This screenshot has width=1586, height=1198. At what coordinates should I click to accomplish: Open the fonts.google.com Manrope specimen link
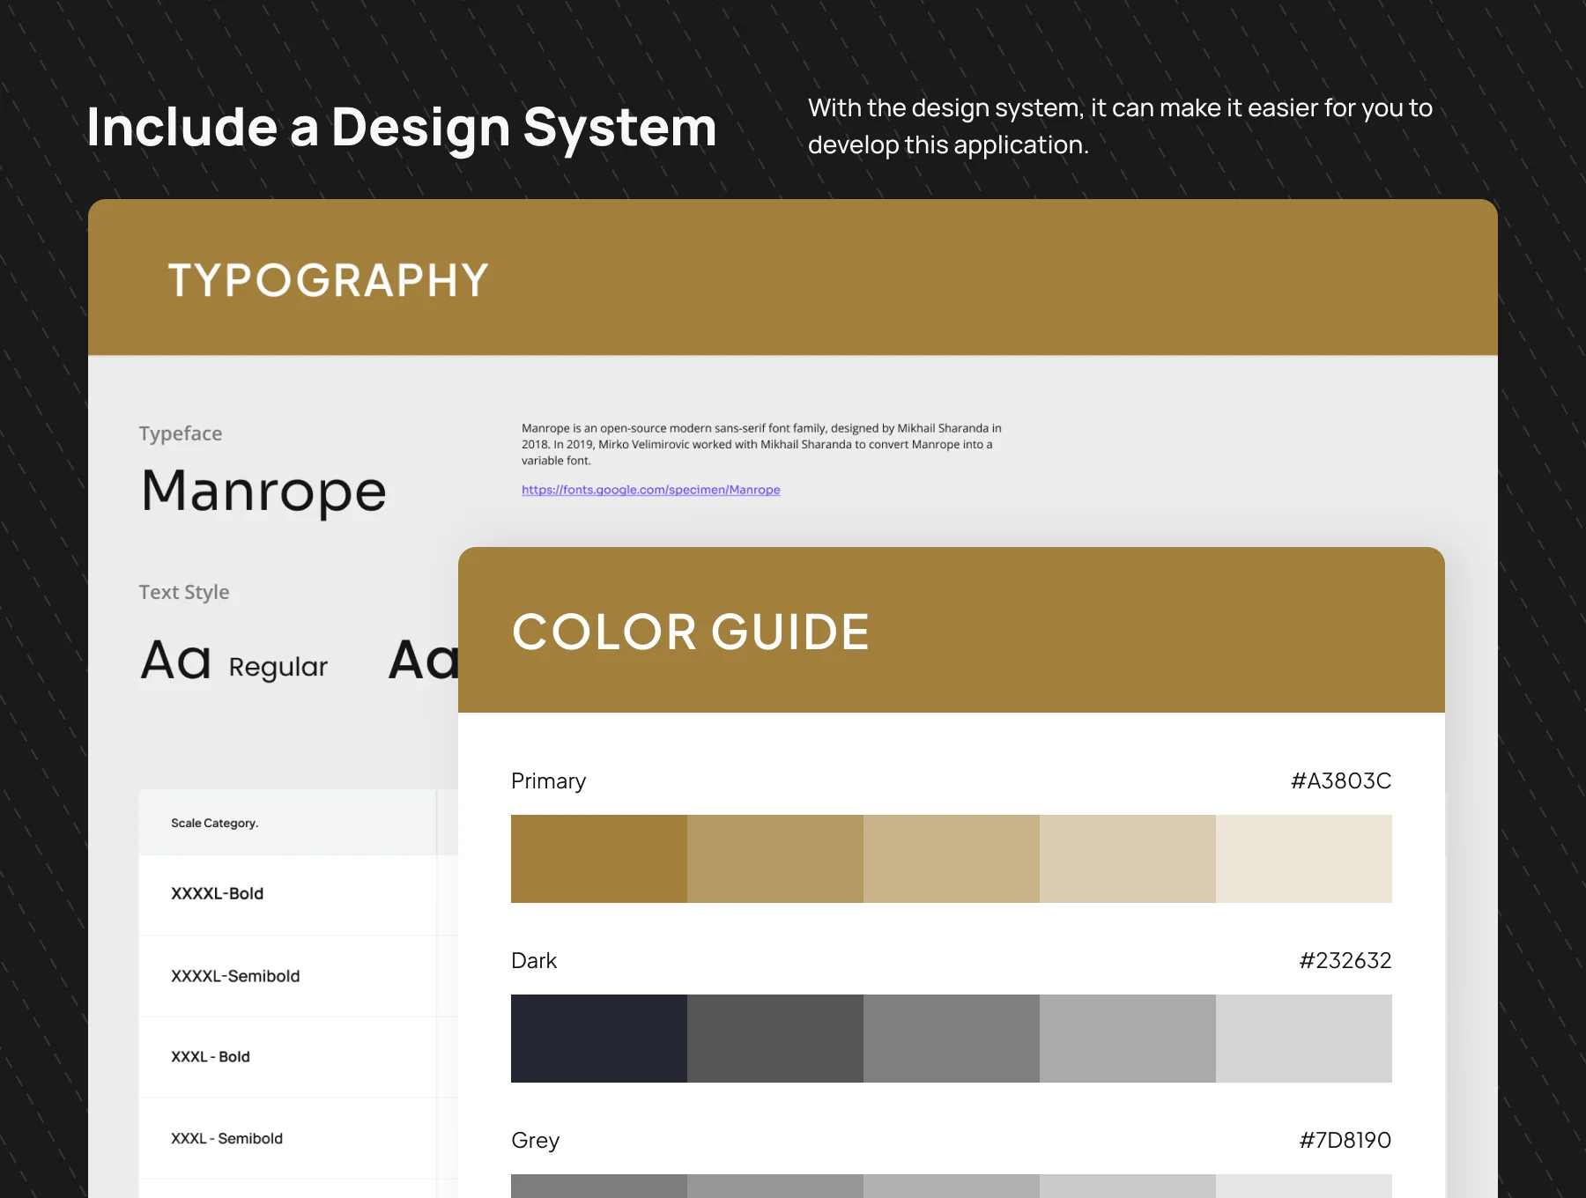click(650, 490)
